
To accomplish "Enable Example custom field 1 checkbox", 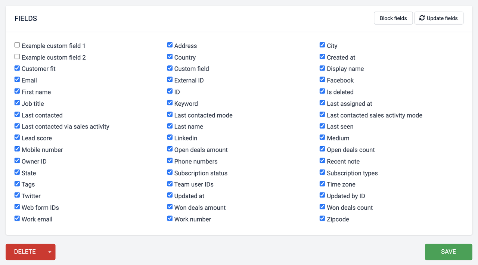I will (17, 45).
